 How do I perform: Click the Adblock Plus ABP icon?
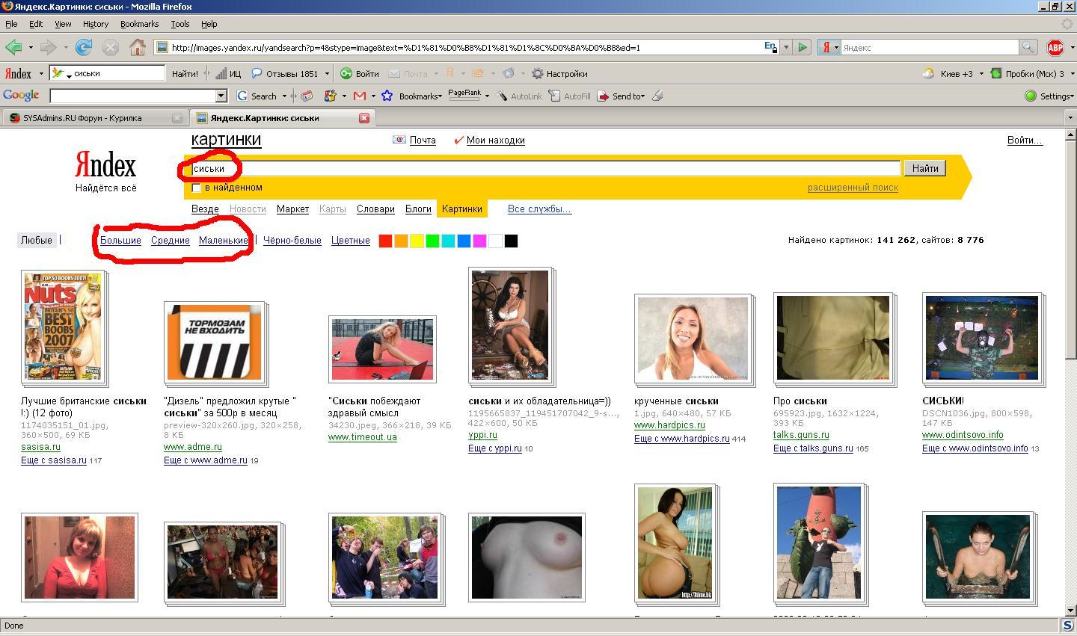[1055, 47]
